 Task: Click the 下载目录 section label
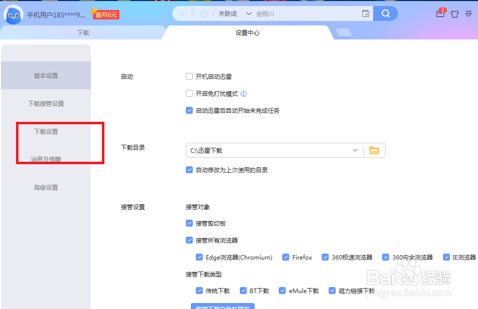pos(133,147)
